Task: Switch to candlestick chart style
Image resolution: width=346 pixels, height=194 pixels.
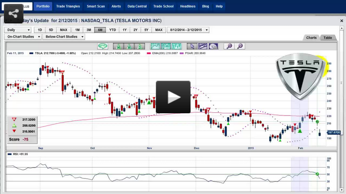Action: [166, 46]
